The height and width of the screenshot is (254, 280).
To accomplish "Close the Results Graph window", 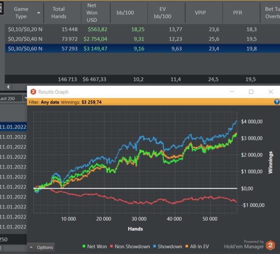I will pyautogui.click(x=271, y=92).
